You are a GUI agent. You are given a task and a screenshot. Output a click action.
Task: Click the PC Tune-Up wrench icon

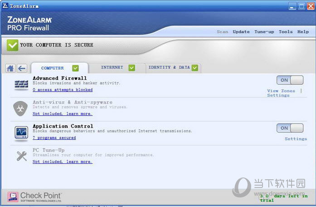tap(22, 156)
